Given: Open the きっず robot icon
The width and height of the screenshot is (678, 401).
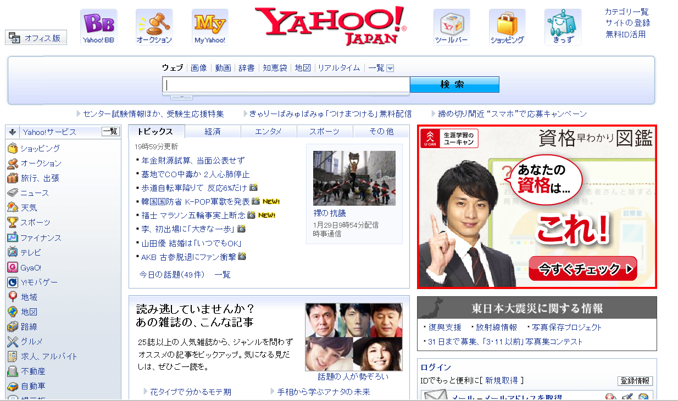Looking at the screenshot, I should point(563,27).
